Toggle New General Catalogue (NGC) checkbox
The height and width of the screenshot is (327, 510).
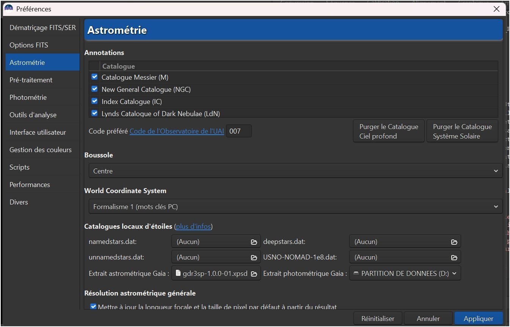click(x=95, y=89)
